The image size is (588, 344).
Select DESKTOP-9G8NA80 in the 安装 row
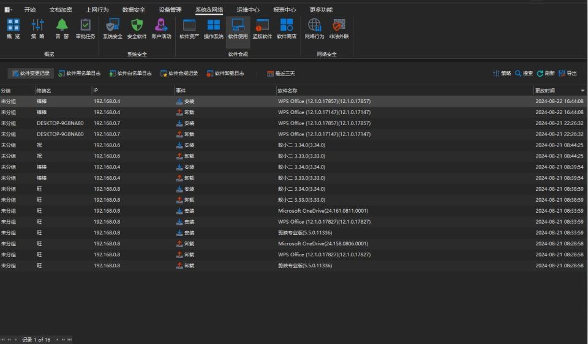click(x=60, y=123)
